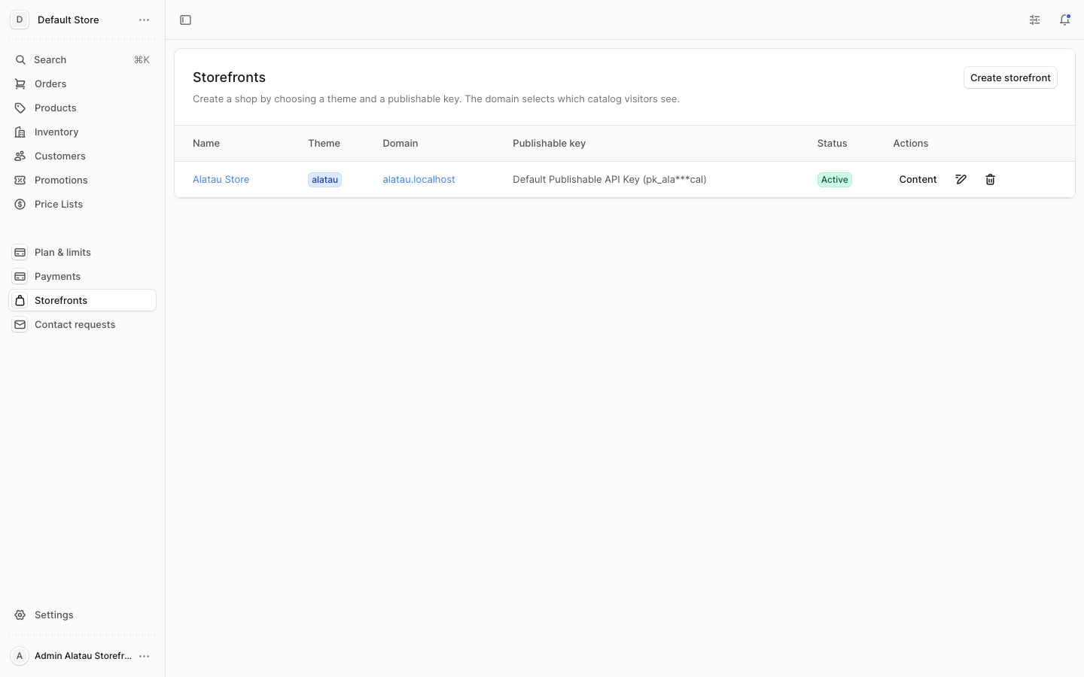
Task: Click Create storefront button
Action: (1010, 77)
